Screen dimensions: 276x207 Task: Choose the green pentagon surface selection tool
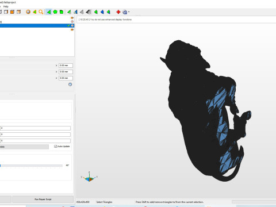point(55,12)
